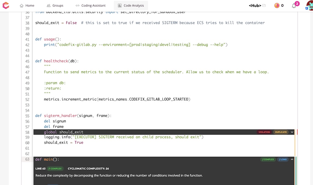Collapse the def main issue panel chevron
Viewport: 313px width, 185px height.
292,159
